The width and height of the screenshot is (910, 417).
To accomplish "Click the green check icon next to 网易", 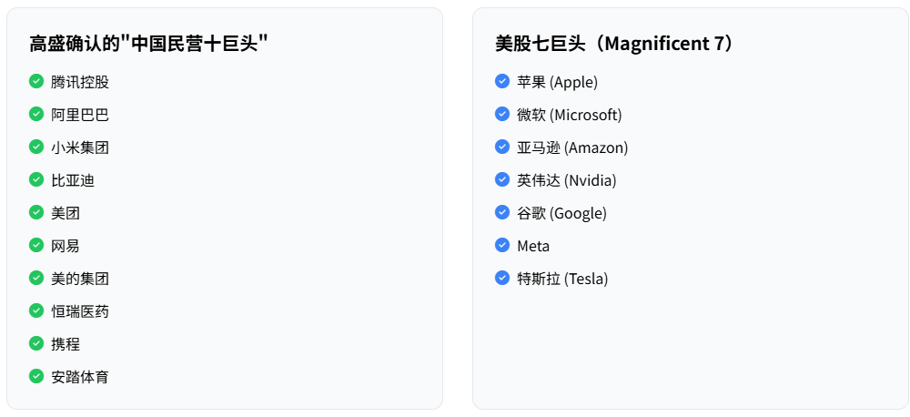I will tap(36, 245).
